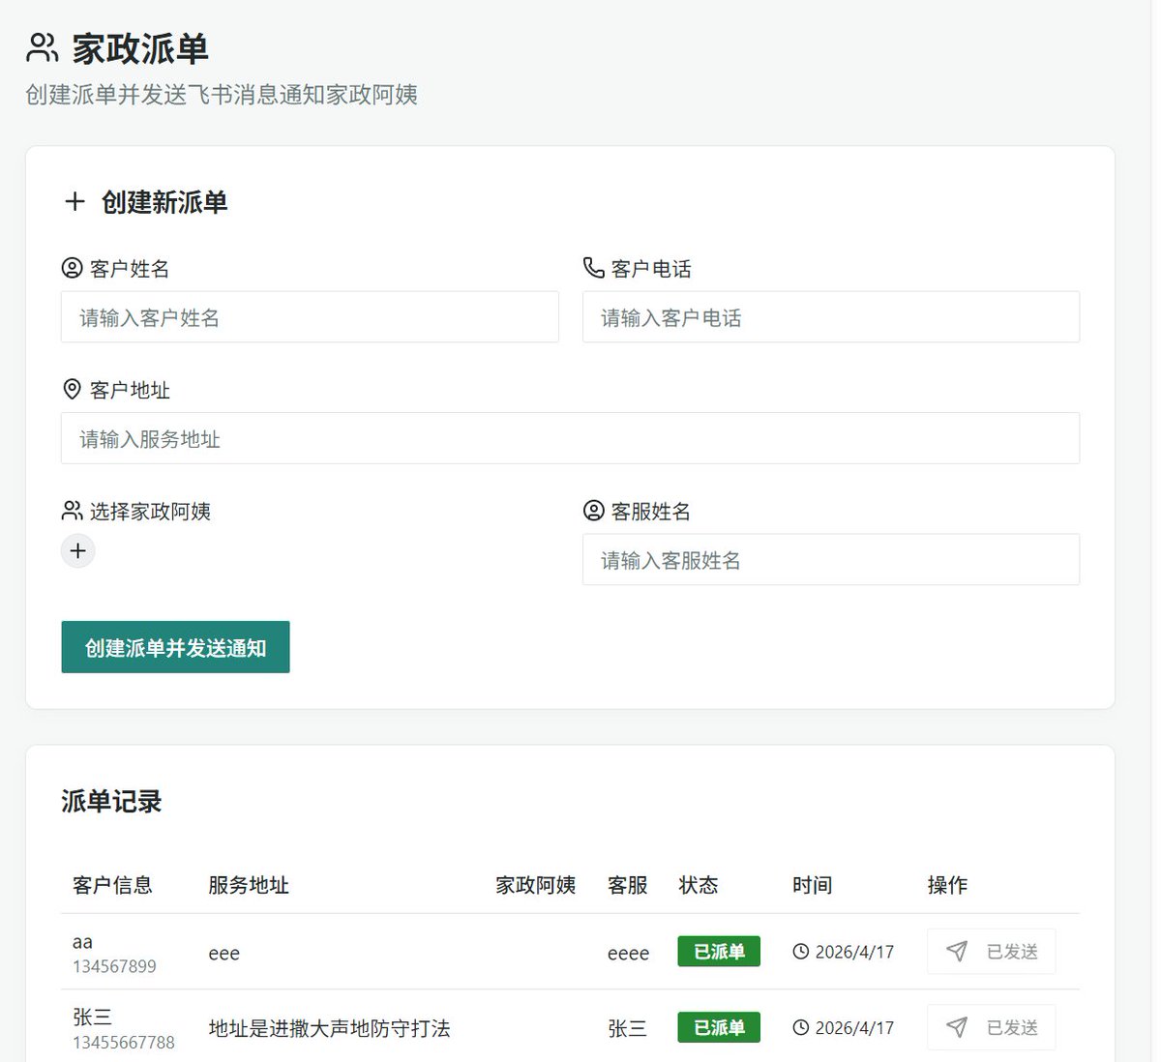Click the plus icon beside 创建新派单 heading

pos(74,201)
